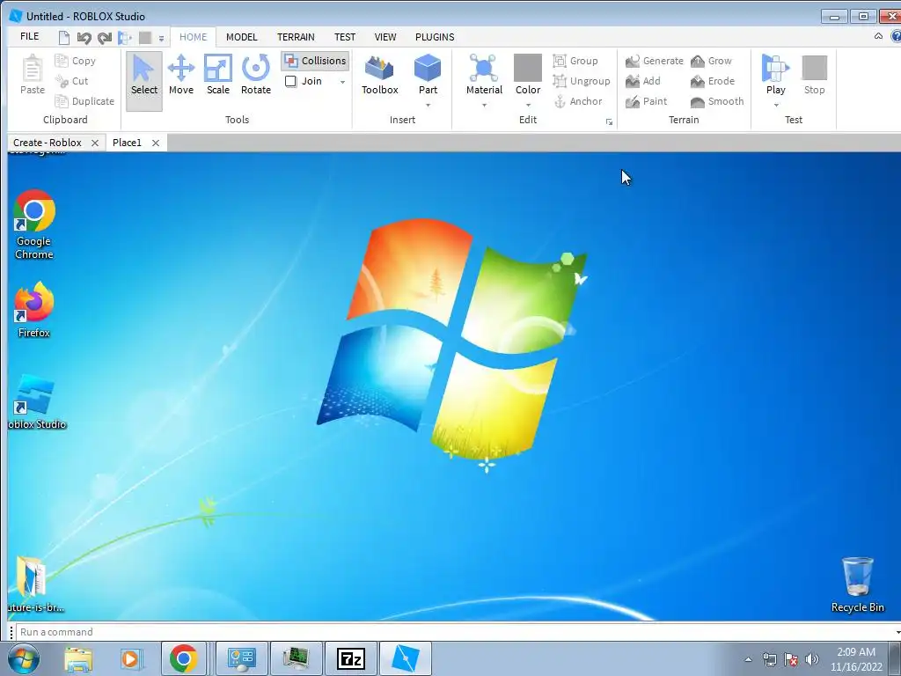Open the Help question mark icon

click(896, 36)
